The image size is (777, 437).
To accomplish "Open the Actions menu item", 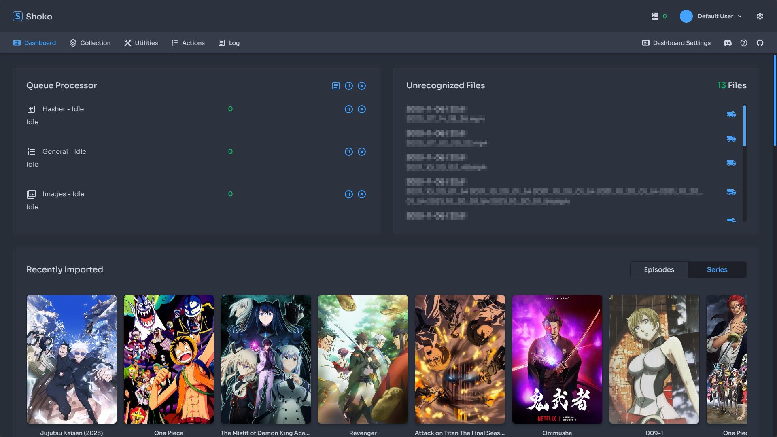I will pyautogui.click(x=188, y=43).
